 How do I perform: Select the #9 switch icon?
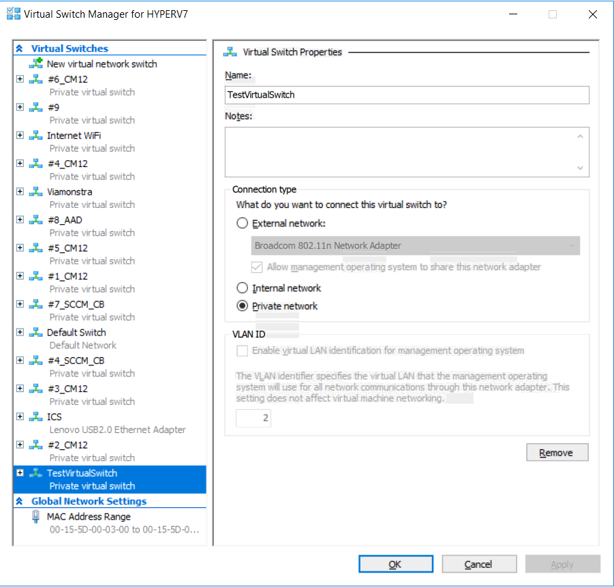coord(36,107)
